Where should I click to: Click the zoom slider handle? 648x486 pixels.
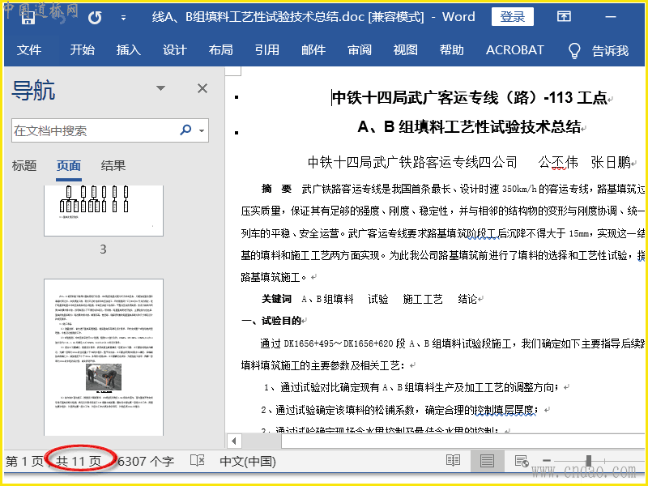[588, 461]
